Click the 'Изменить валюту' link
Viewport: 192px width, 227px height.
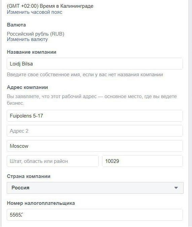pos(27,39)
